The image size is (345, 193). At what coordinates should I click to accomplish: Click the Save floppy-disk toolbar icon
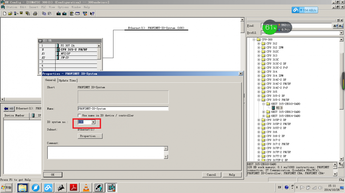click(x=21, y=14)
